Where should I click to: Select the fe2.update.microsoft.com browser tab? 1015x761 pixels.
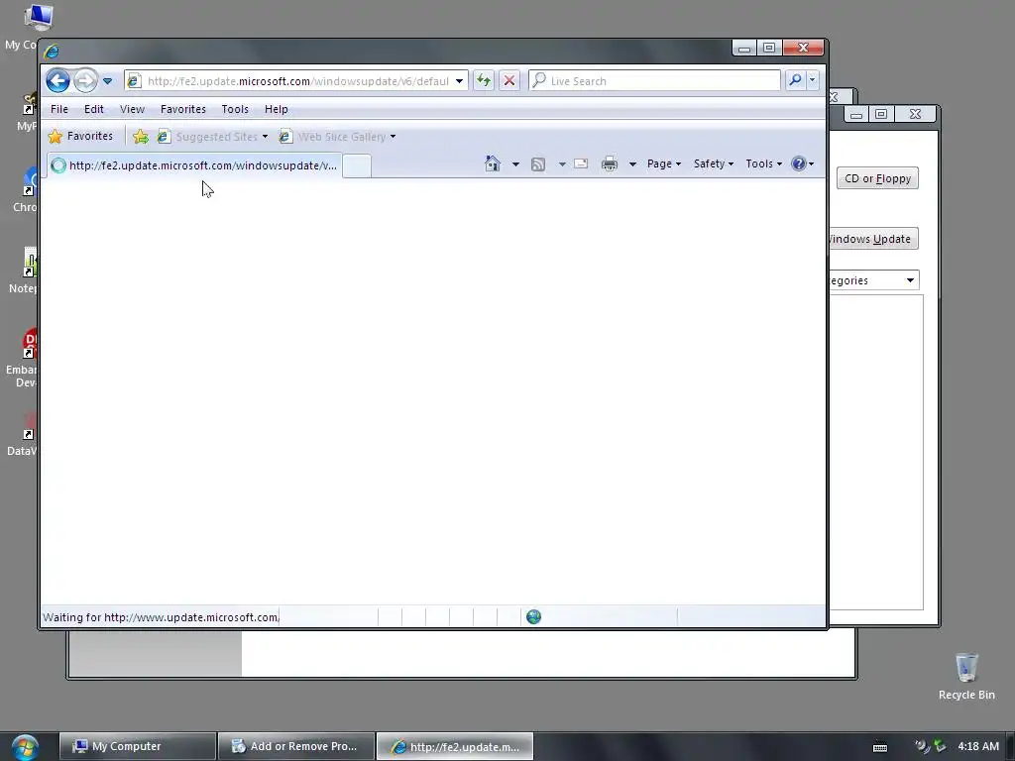coord(194,165)
